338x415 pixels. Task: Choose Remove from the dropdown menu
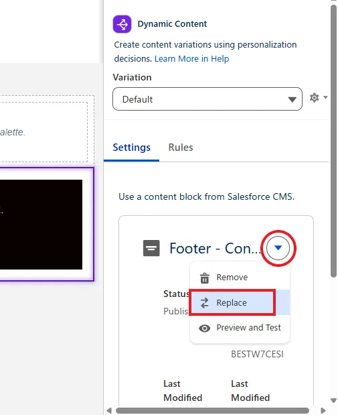pyautogui.click(x=240, y=277)
